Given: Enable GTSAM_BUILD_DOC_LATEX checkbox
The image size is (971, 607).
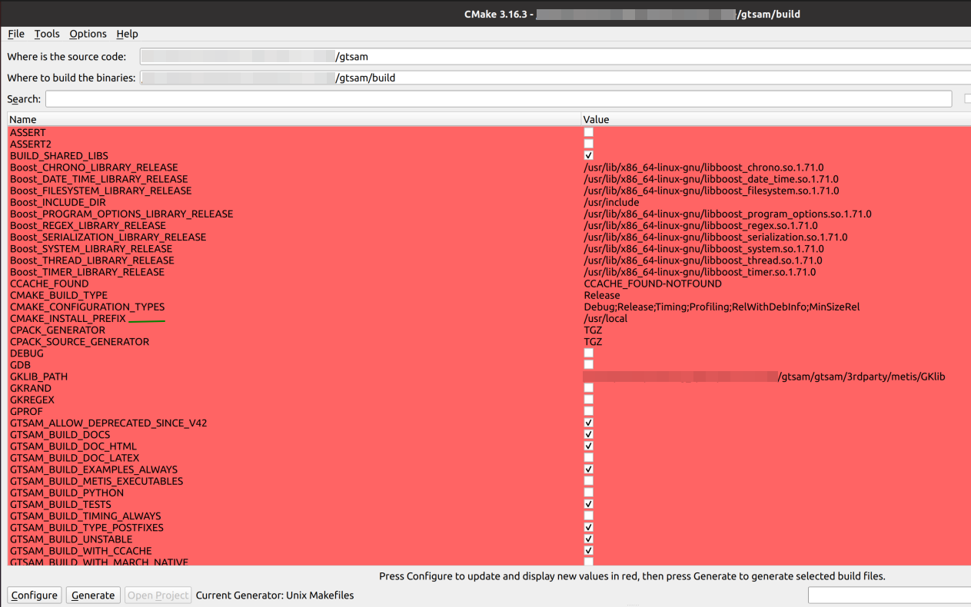Looking at the screenshot, I should click(588, 458).
